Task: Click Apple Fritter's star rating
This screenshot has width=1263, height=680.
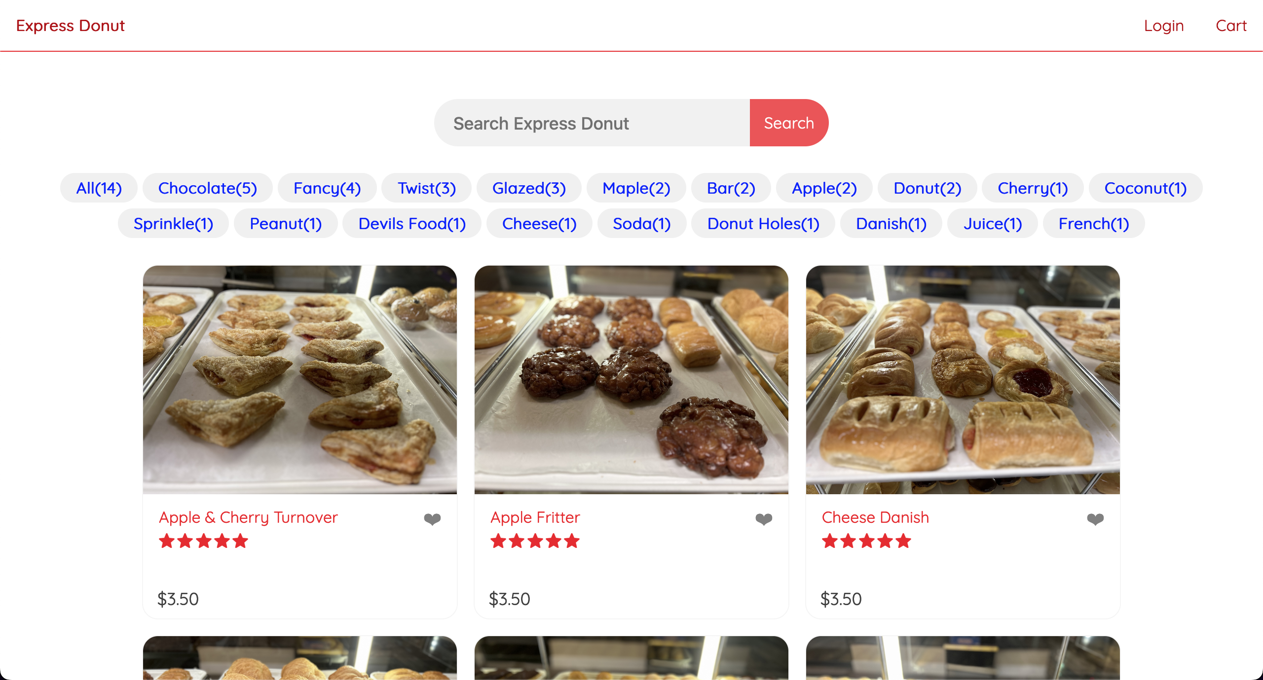Action: (x=535, y=541)
